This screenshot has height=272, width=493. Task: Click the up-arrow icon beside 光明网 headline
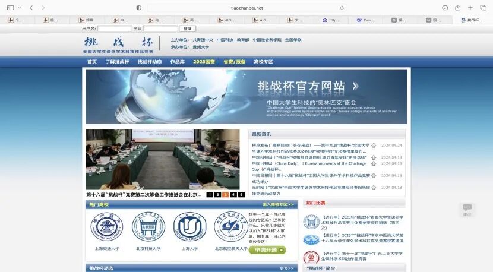(x=374, y=188)
